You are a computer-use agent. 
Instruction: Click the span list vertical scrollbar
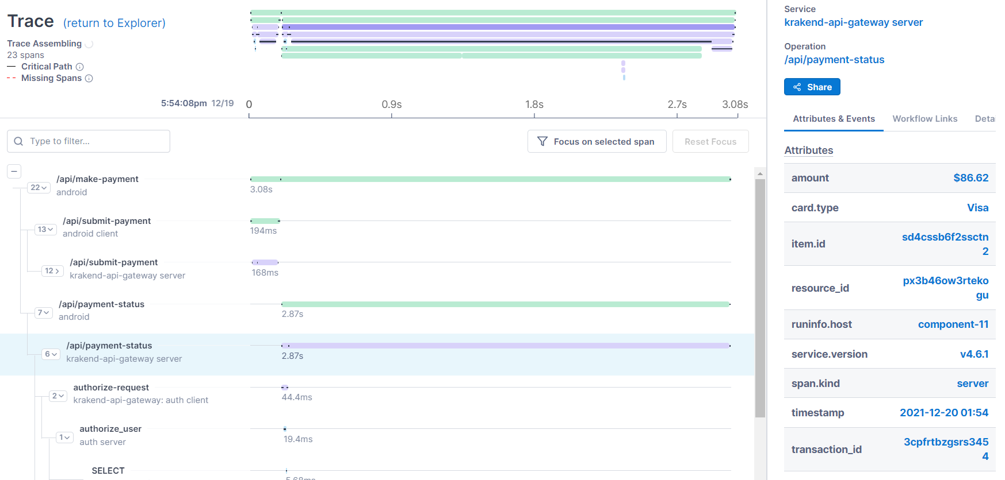760,299
